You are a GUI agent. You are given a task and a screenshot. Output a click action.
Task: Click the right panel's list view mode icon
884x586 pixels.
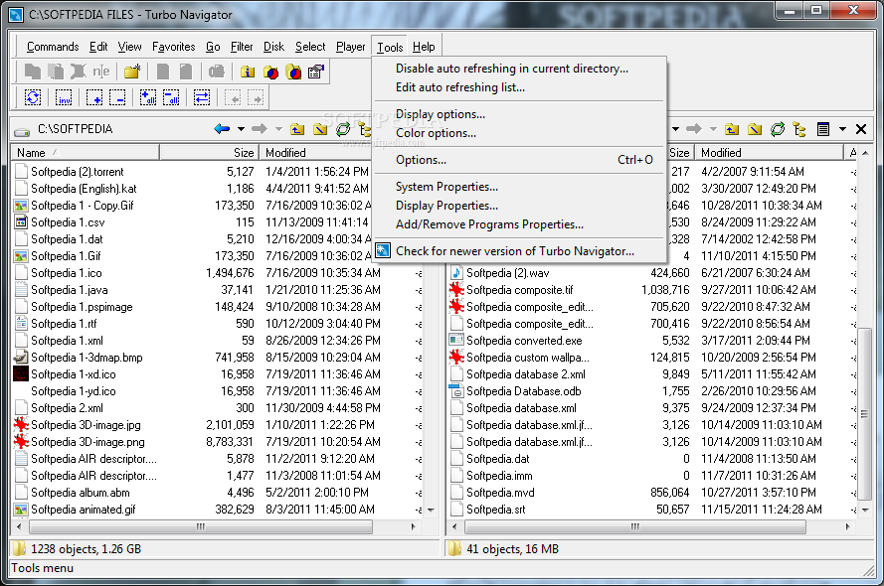coord(823,129)
